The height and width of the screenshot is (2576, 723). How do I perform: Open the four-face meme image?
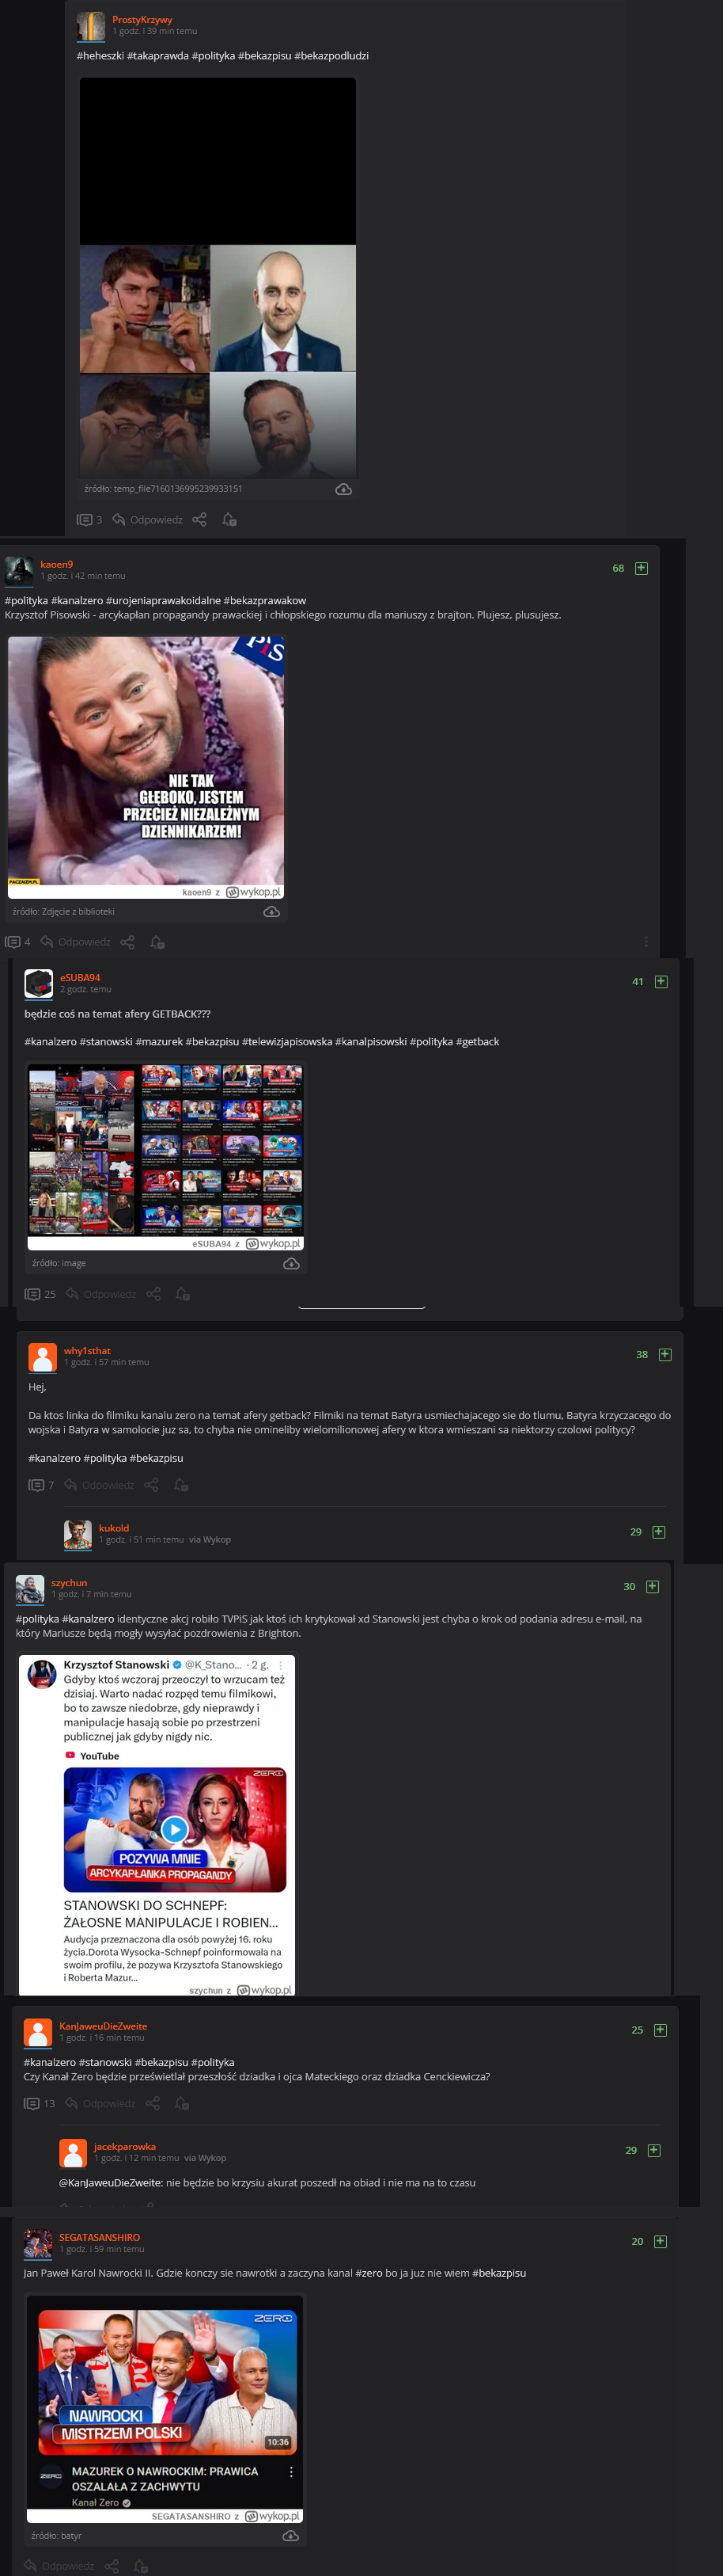(x=218, y=278)
